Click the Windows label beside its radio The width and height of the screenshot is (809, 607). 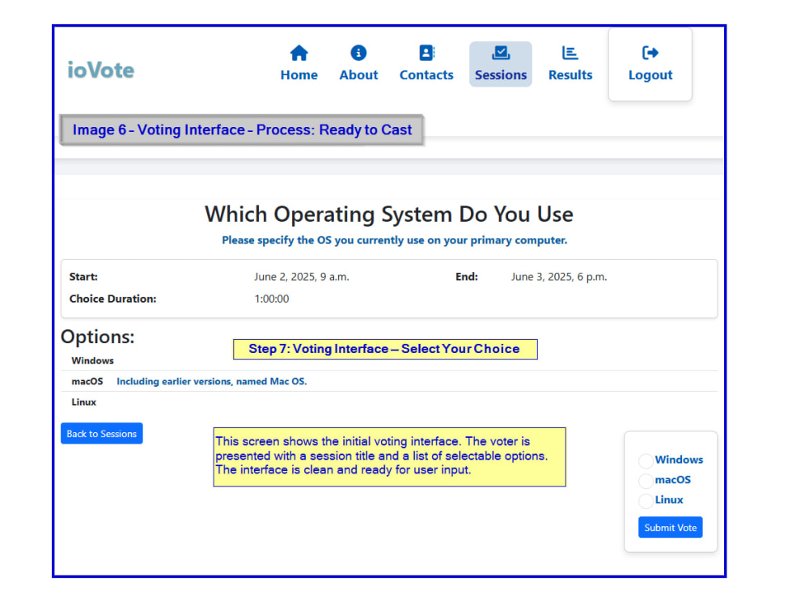coord(679,460)
